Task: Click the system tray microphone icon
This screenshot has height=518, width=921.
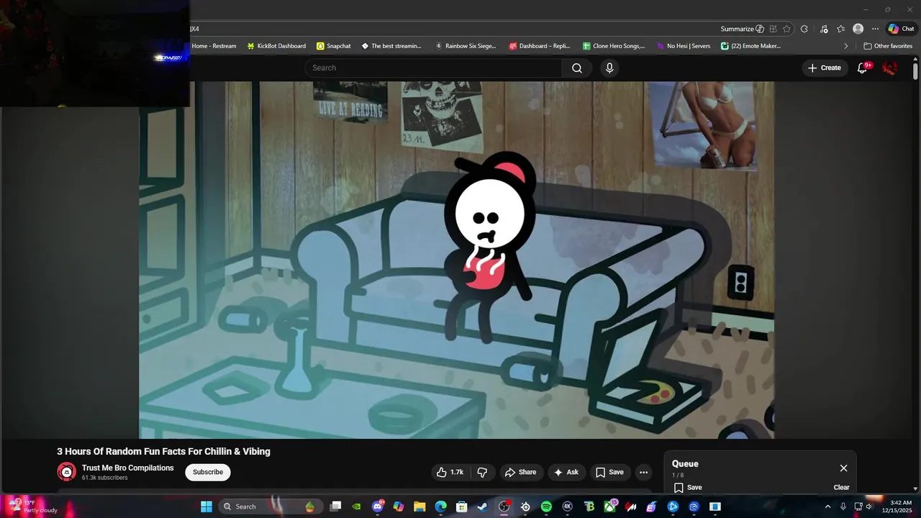Action: point(843,506)
